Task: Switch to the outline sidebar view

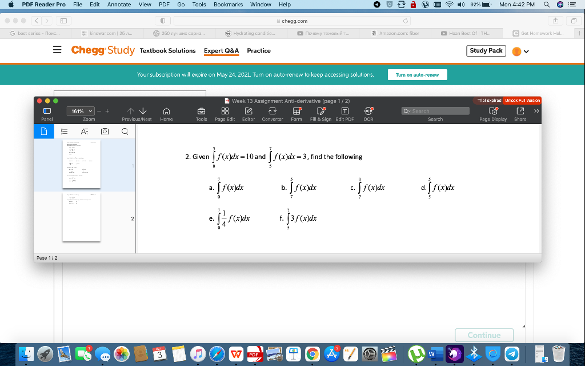Action: tap(64, 131)
